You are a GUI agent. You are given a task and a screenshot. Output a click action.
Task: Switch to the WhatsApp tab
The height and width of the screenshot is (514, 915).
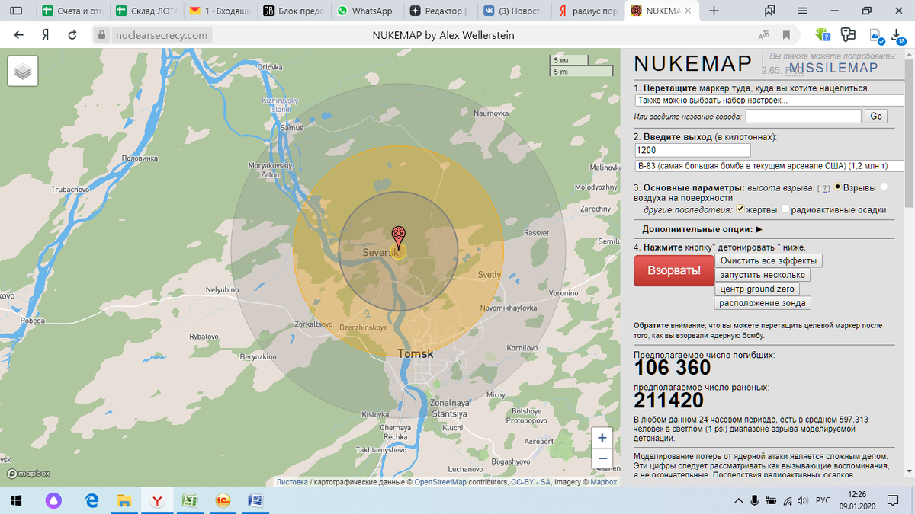pos(367,11)
